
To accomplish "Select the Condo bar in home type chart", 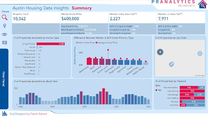I will 37,47.
